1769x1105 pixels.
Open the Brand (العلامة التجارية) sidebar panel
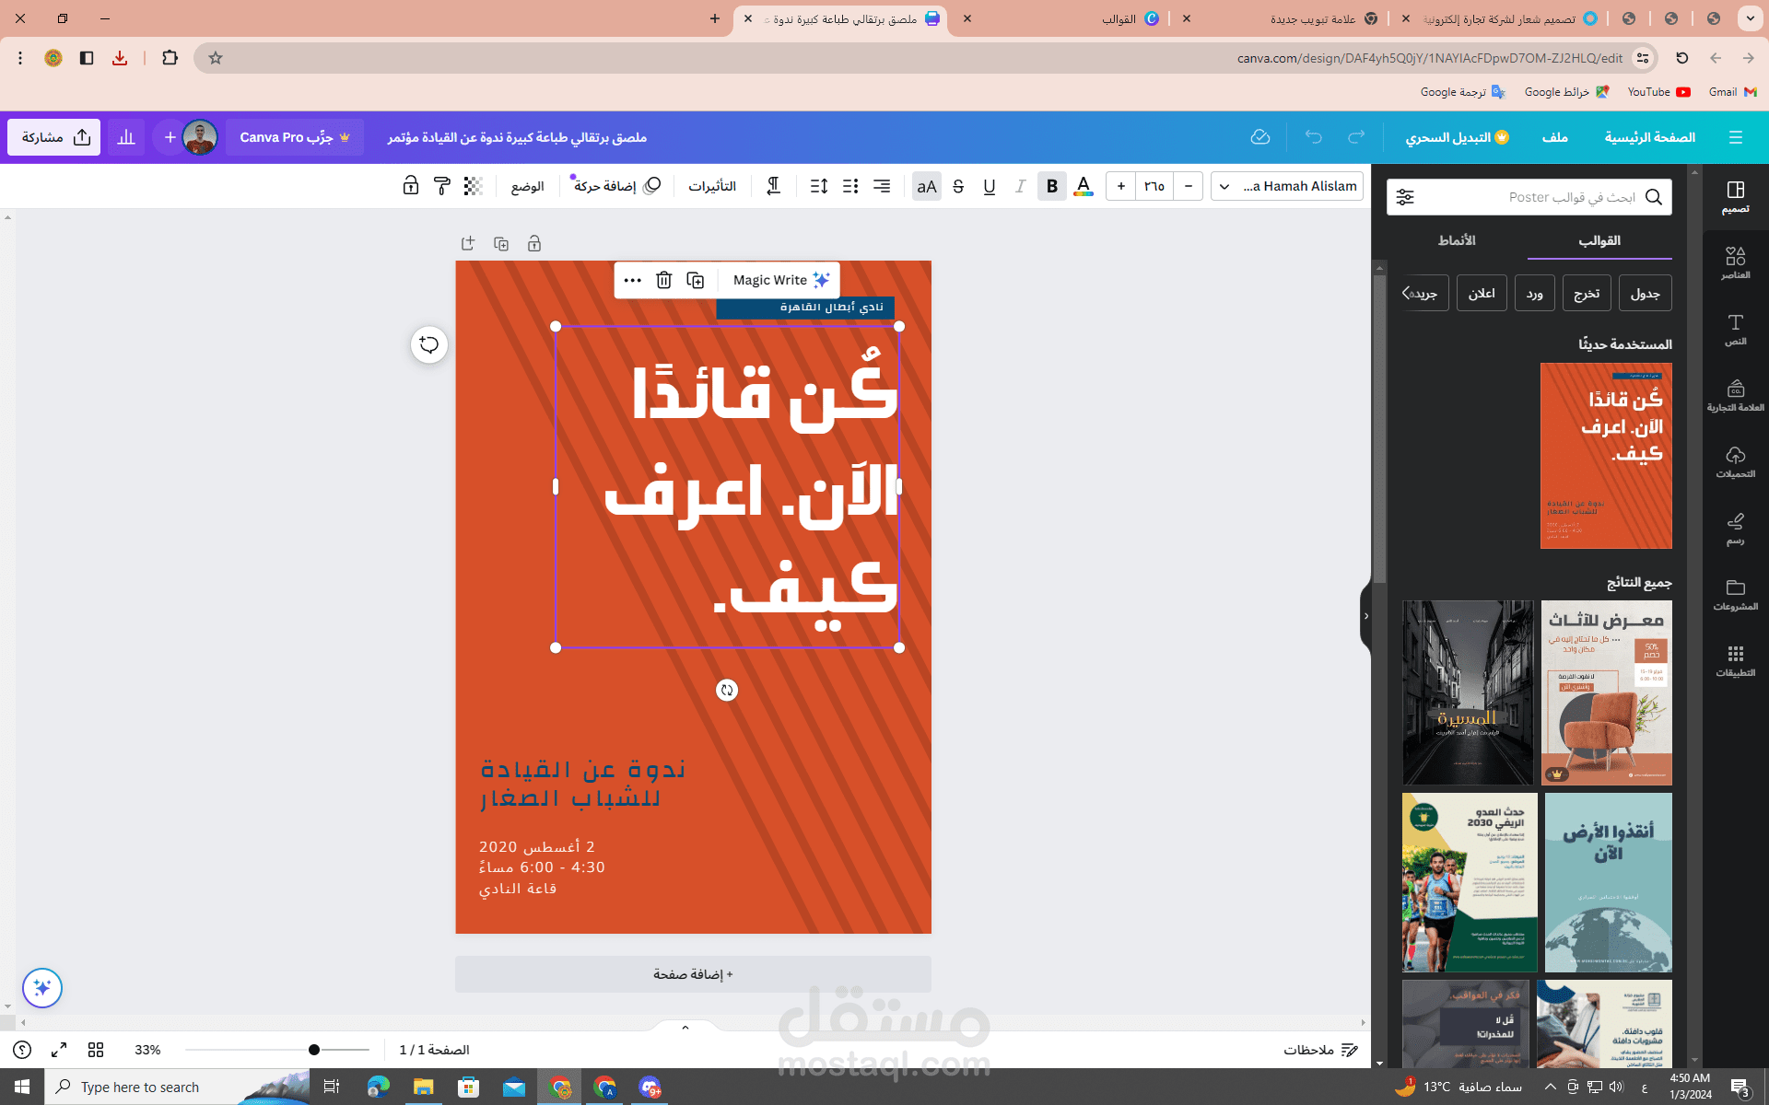(1735, 396)
